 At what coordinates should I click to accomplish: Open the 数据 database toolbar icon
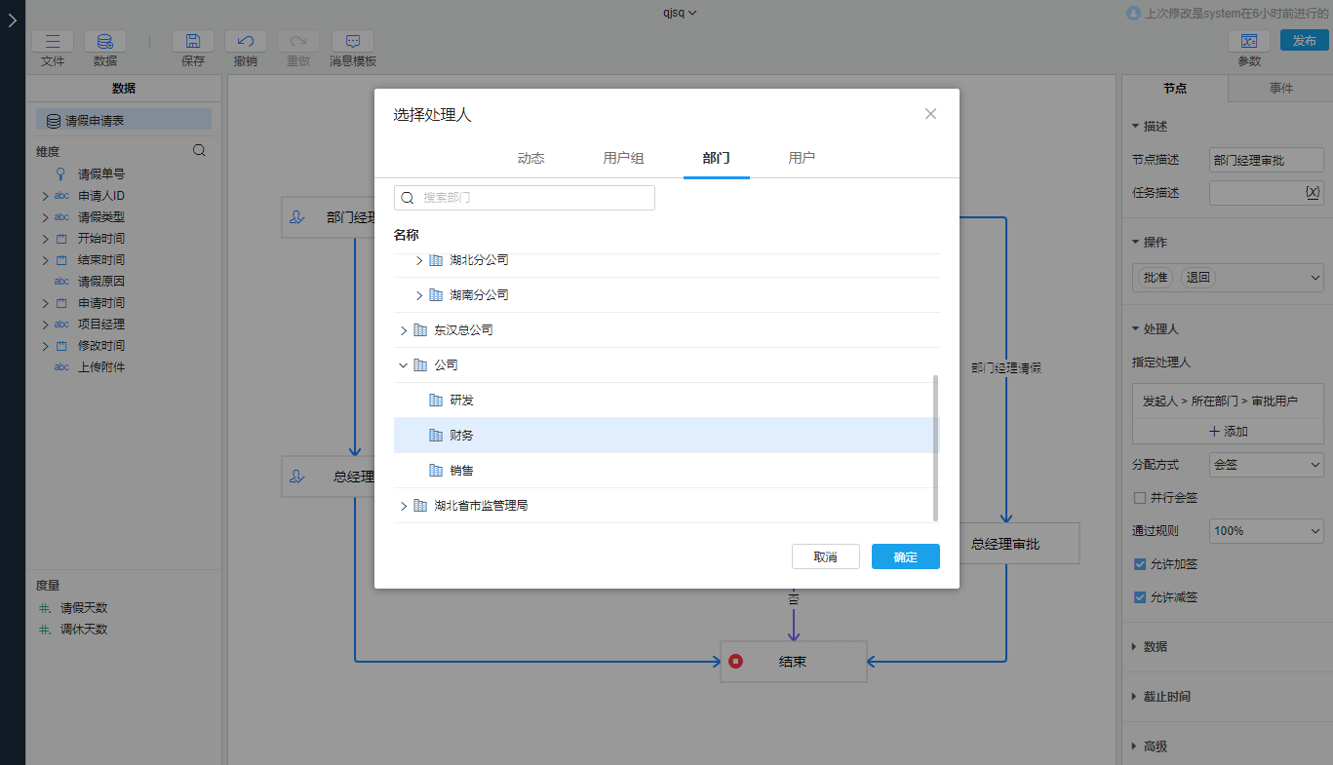[x=104, y=42]
